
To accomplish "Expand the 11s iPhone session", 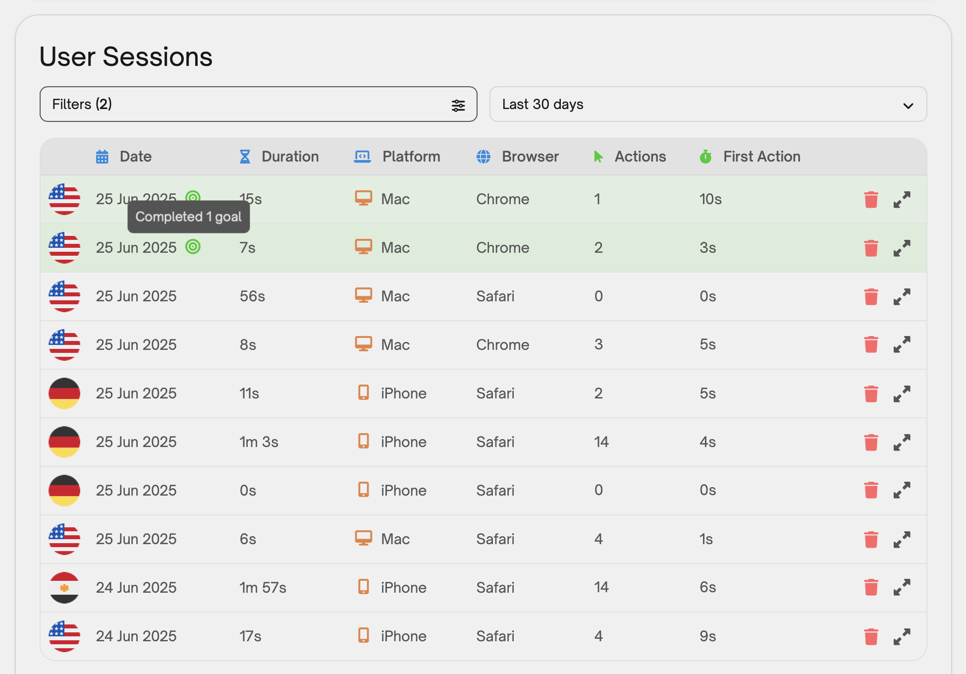I will pyautogui.click(x=902, y=393).
